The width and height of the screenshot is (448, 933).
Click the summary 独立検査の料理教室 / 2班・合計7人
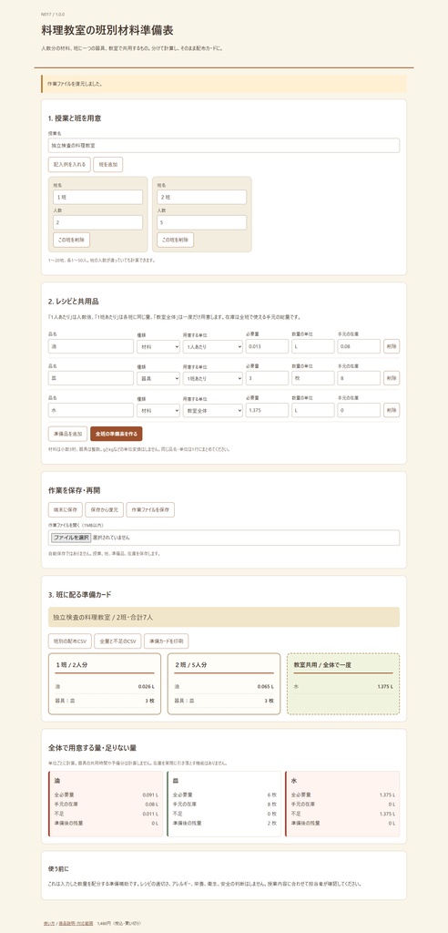click(224, 617)
